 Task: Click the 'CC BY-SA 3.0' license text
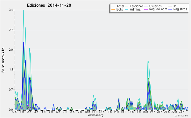coord(181,115)
